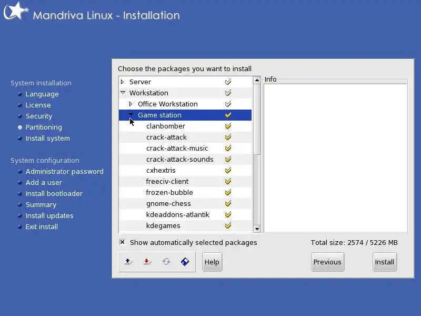Select clanbomber in the package list
This screenshot has width=421, height=316.
pyautogui.click(x=166, y=126)
